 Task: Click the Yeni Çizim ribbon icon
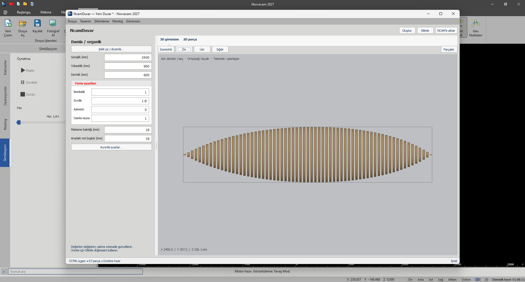[8, 28]
